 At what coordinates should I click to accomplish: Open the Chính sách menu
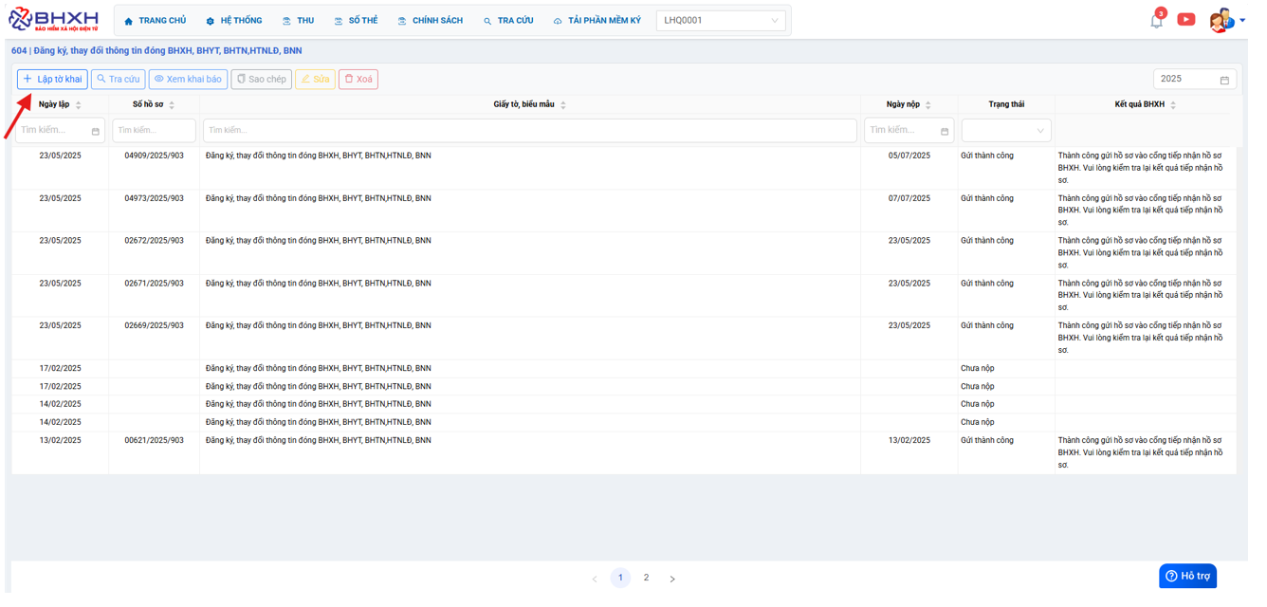[430, 21]
